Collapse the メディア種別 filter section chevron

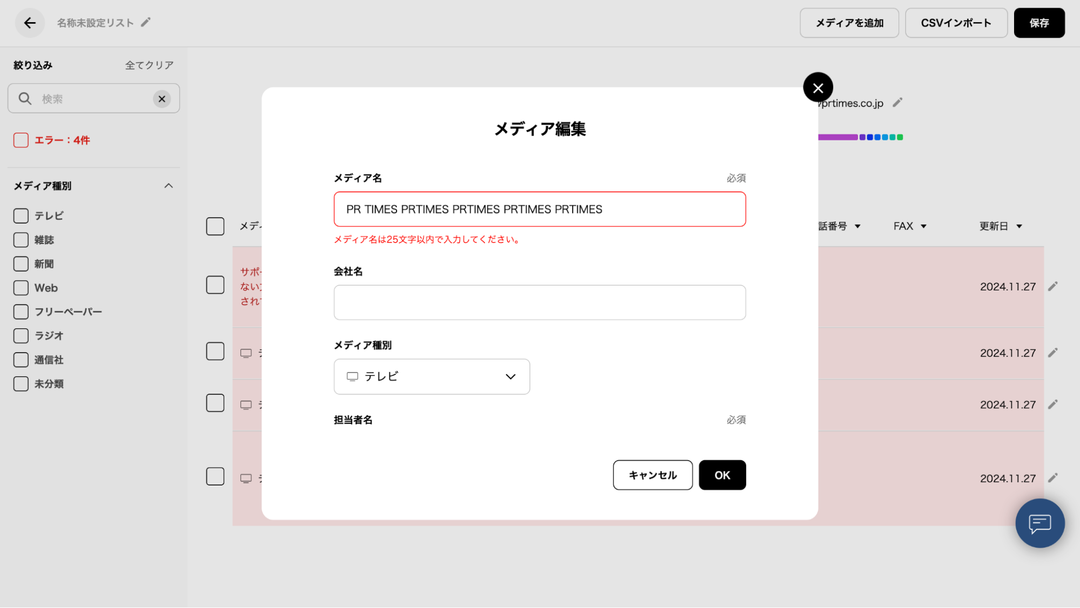click(x=169, y=186)
